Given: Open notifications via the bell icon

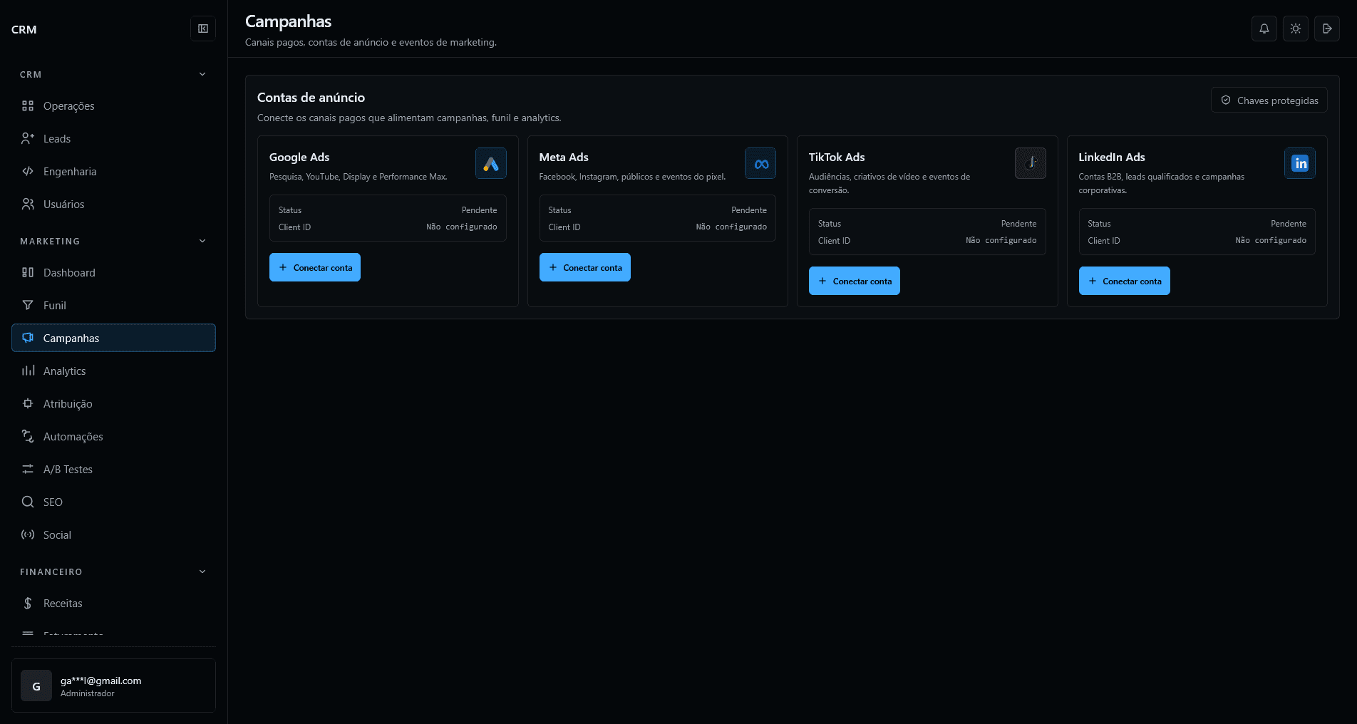Looking at the screenshot, I should point(1264,29).
